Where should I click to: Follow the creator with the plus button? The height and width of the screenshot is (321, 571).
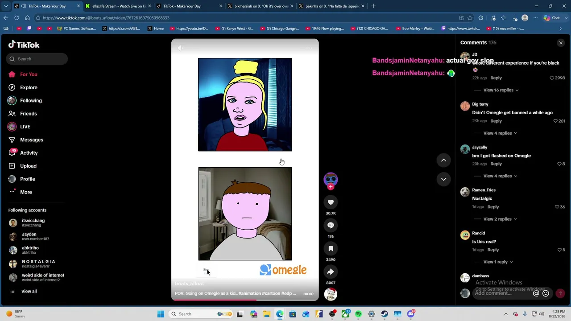pos(331,187)
